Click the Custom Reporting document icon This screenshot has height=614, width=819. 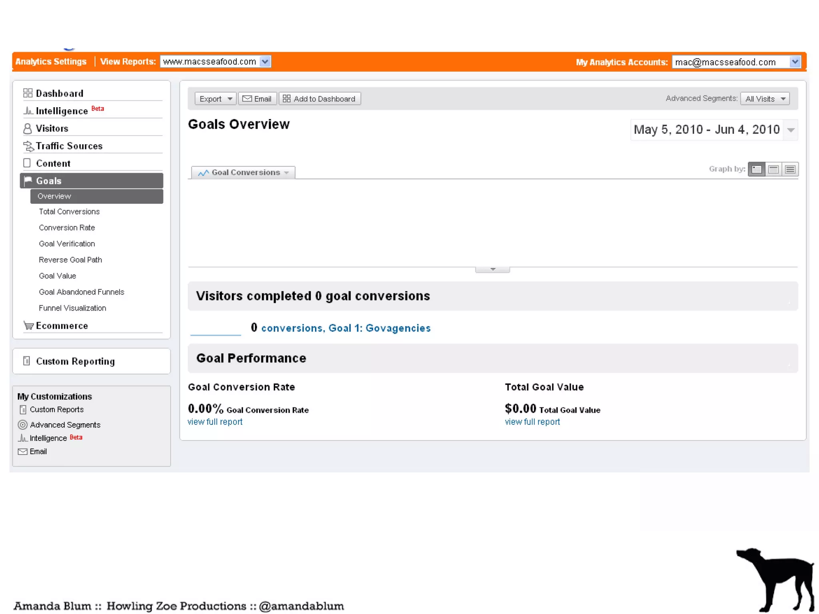click(26, 361)
